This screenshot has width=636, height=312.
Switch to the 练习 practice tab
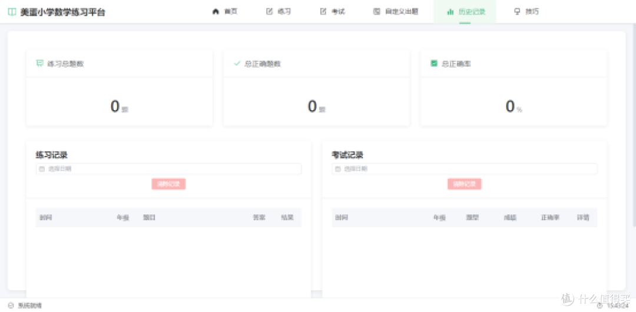tap(278, 11)
